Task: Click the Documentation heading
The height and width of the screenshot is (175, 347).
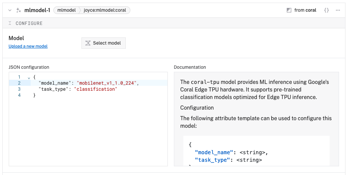Action: point(190,67)
